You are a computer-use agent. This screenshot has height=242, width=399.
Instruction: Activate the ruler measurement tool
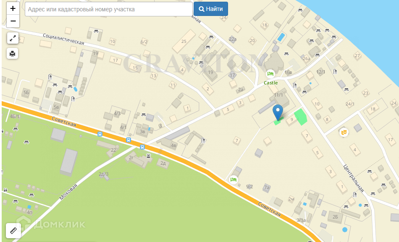[13, 231]
